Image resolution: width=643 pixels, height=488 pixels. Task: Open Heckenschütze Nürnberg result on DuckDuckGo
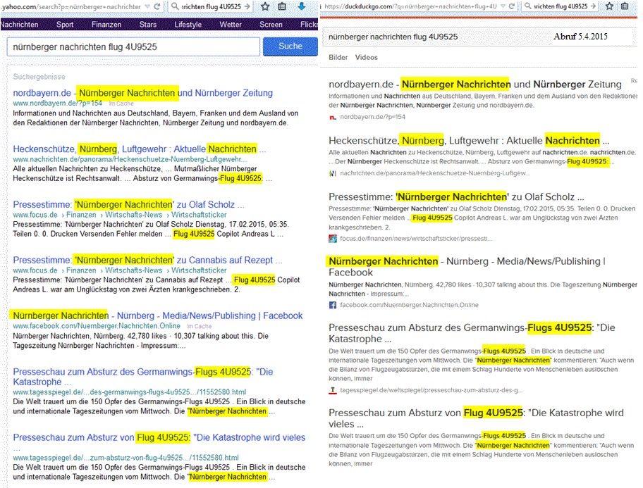(x=469, y=141)
